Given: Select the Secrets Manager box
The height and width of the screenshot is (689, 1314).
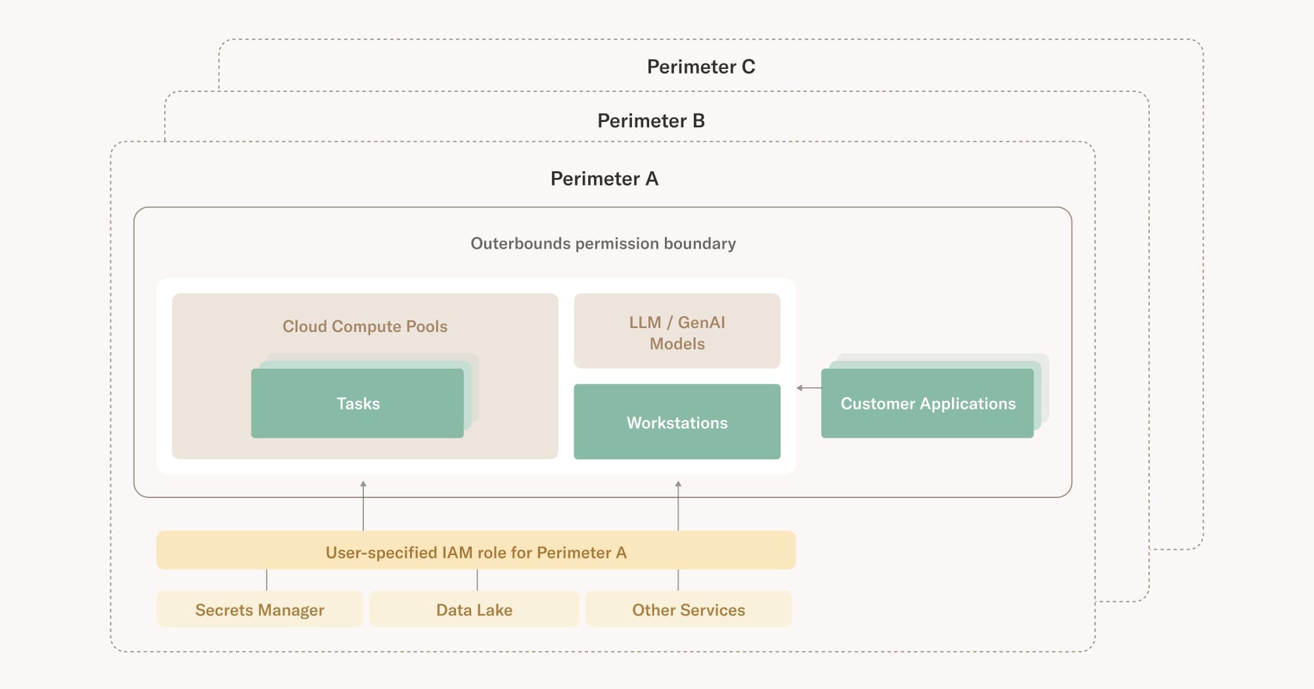Looking at the screenshot, I should [x=260, y=610].
